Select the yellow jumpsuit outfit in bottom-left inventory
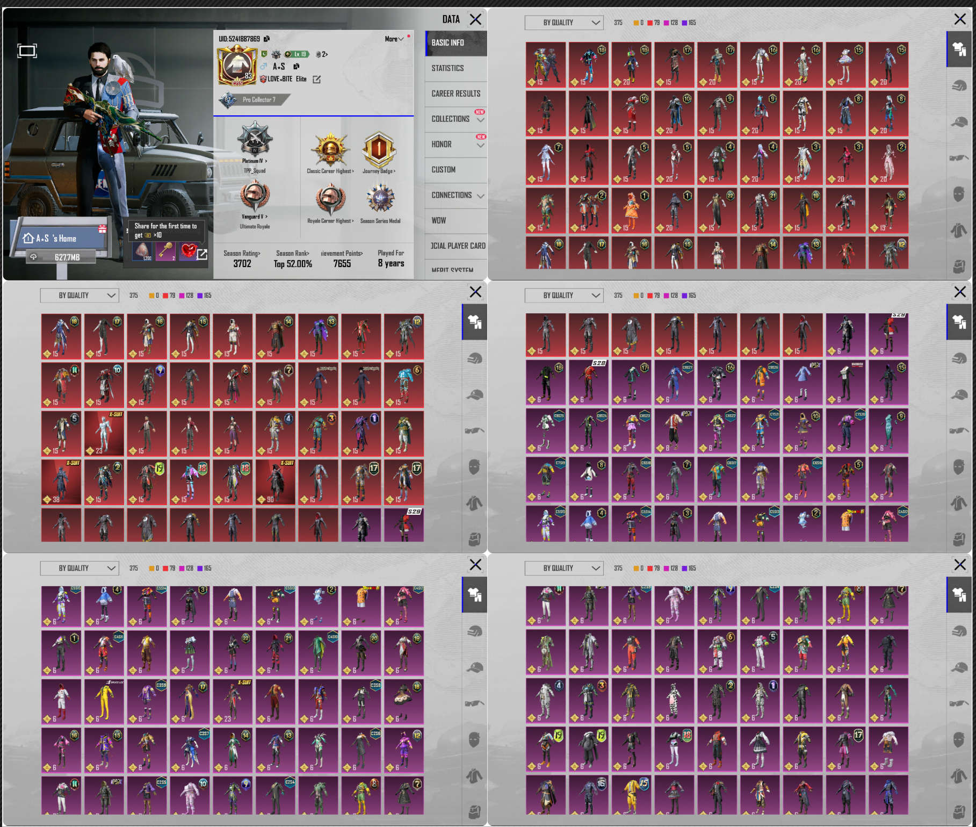This screenshot has width=976, height=827. (x=104, y=701)
